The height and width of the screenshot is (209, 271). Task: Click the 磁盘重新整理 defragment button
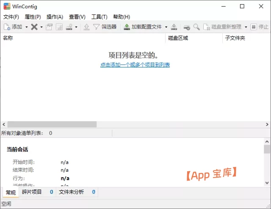[x=222, y=27]
